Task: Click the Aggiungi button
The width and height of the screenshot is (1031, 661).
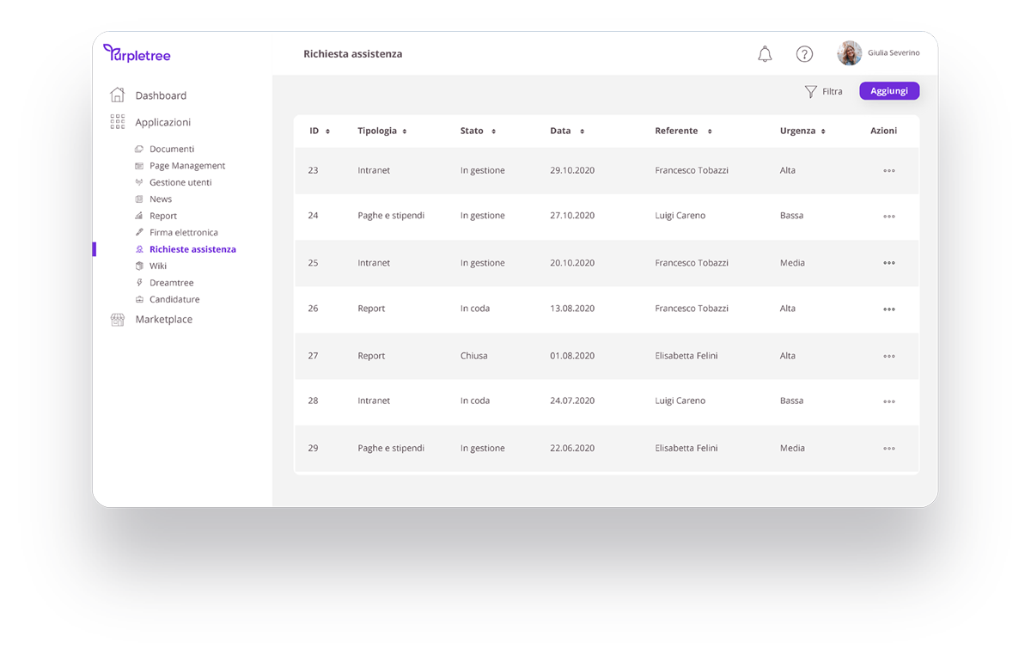Action: pyautogui.click(x=889, y=91)
